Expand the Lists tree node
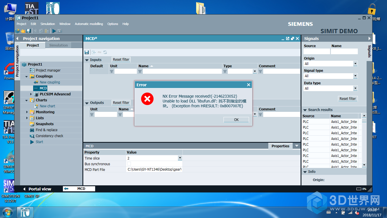387x218 pixels. (x=27, y=118)
